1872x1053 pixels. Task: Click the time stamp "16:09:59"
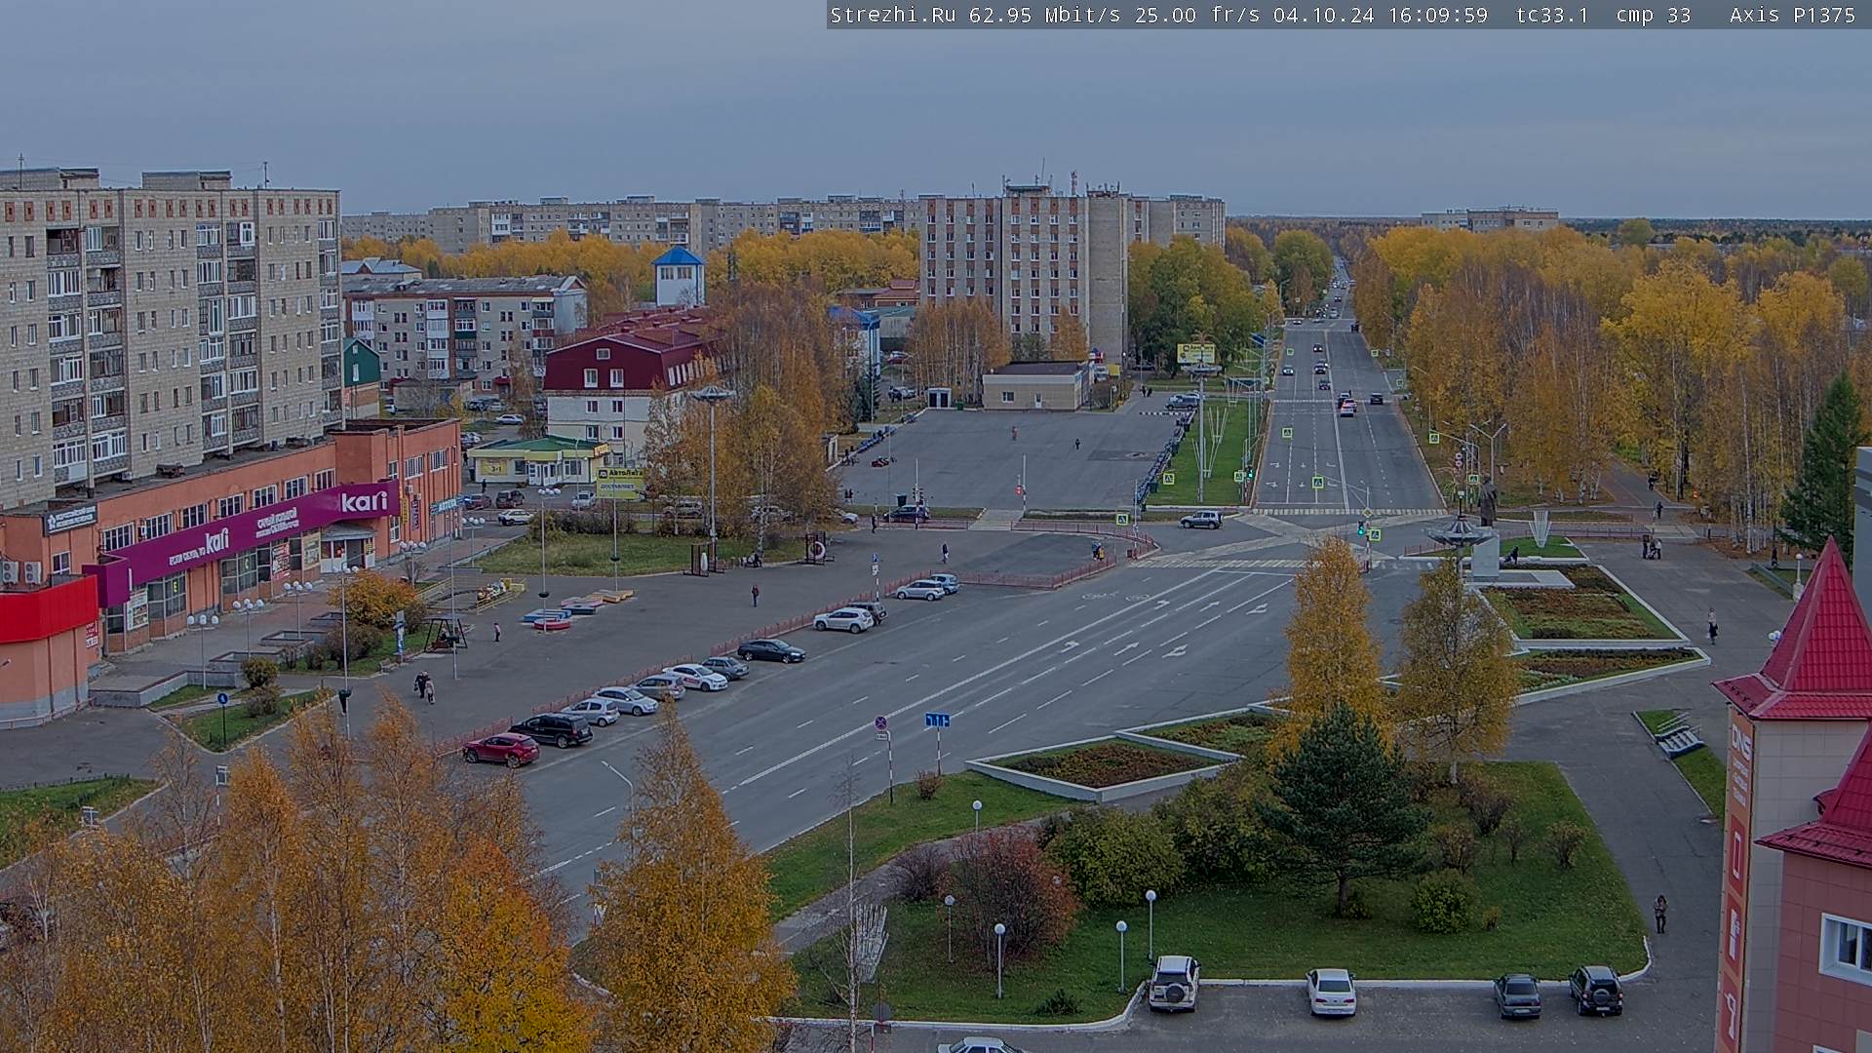point(1436,15)
